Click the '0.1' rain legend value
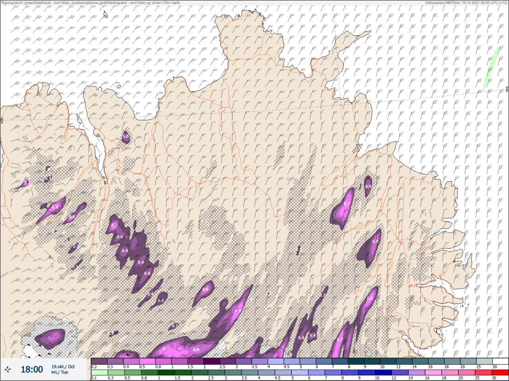 [x=94, y=378]
